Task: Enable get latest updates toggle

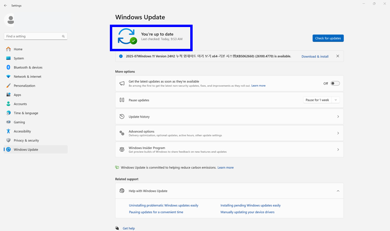Action: coord(335,83)
